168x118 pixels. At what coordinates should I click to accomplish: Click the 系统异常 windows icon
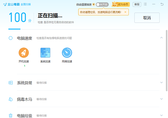pos(11,83)
